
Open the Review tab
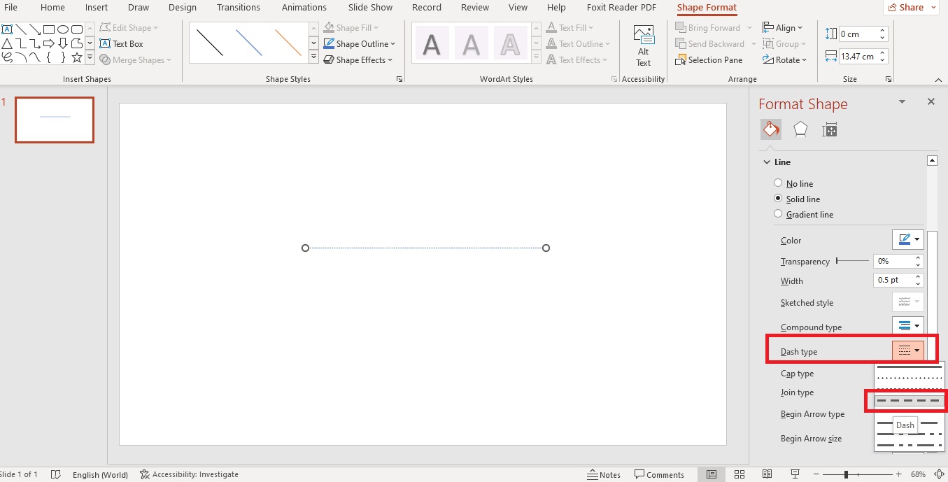coord(474,8)
